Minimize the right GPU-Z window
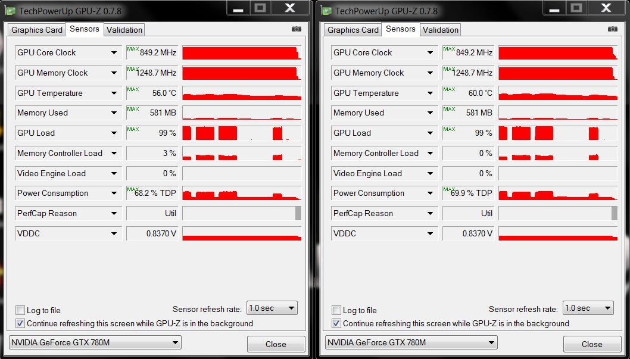Screen dimensions: 630x359 554,7
